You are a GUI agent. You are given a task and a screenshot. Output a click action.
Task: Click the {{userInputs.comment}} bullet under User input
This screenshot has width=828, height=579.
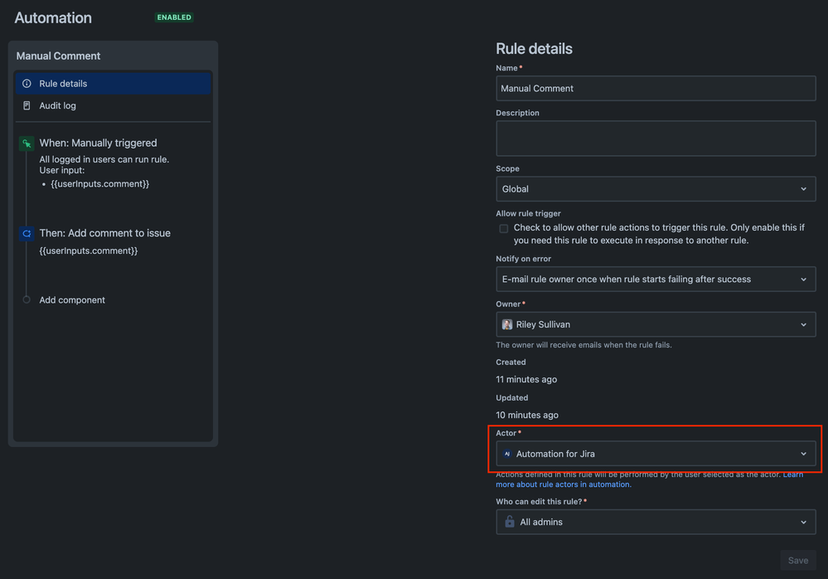[x=99, y=184]
